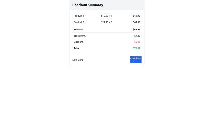Select the $19.99 line total for Product 1
Viewport: 214px width, 120px height.
136,16
